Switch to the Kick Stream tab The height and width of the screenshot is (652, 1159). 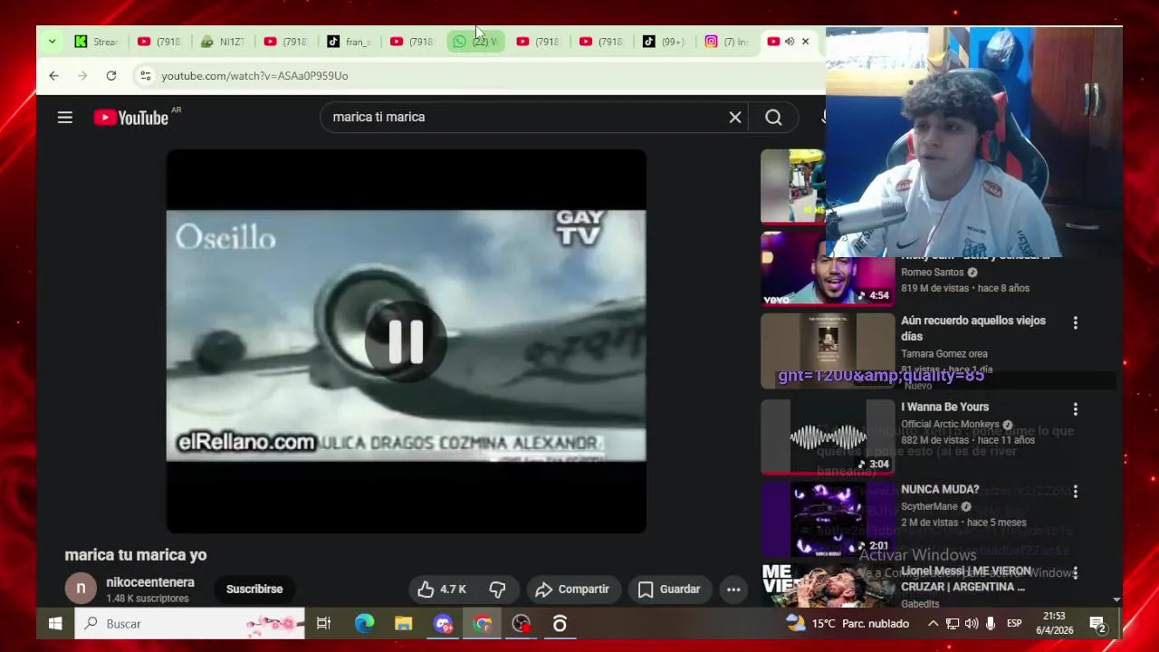click(x=96, y=42)
